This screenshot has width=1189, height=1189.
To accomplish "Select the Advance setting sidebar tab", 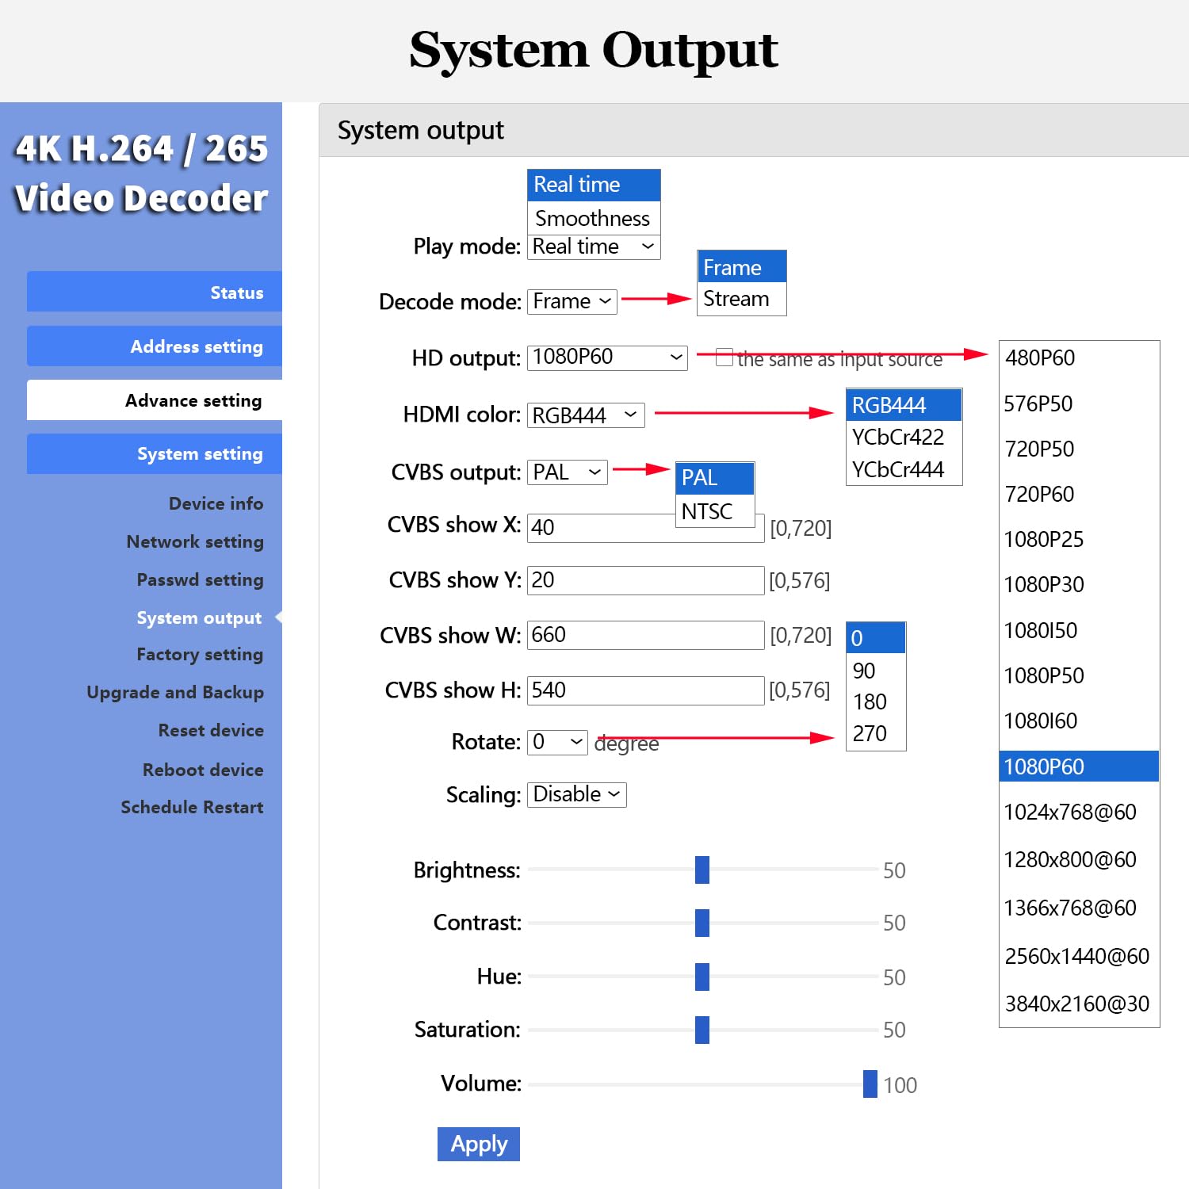I will [x=155, y=400].
